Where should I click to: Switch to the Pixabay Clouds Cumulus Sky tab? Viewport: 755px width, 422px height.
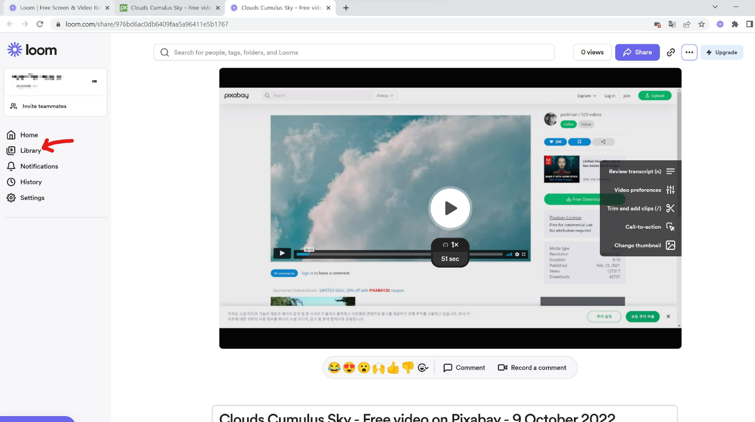tap(170, 8)
